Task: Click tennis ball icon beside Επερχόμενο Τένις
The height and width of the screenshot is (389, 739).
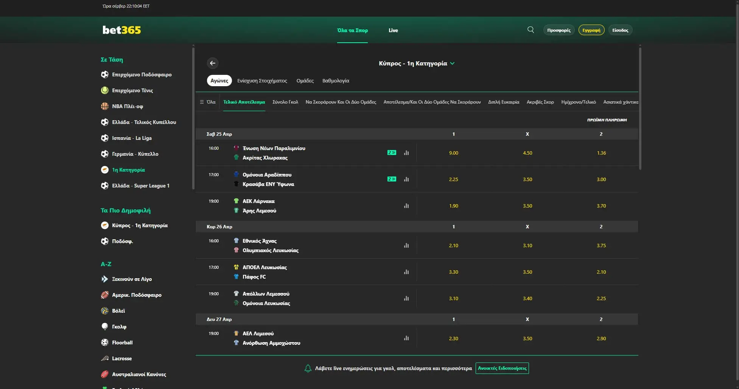Action: coord(105,90)
